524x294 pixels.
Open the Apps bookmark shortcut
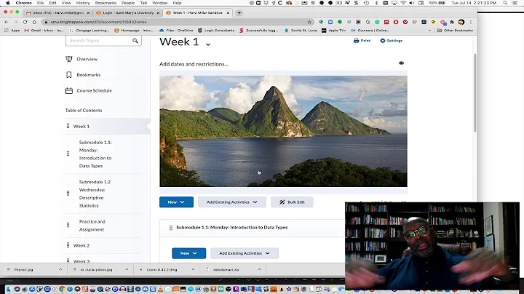coord(12,31)
